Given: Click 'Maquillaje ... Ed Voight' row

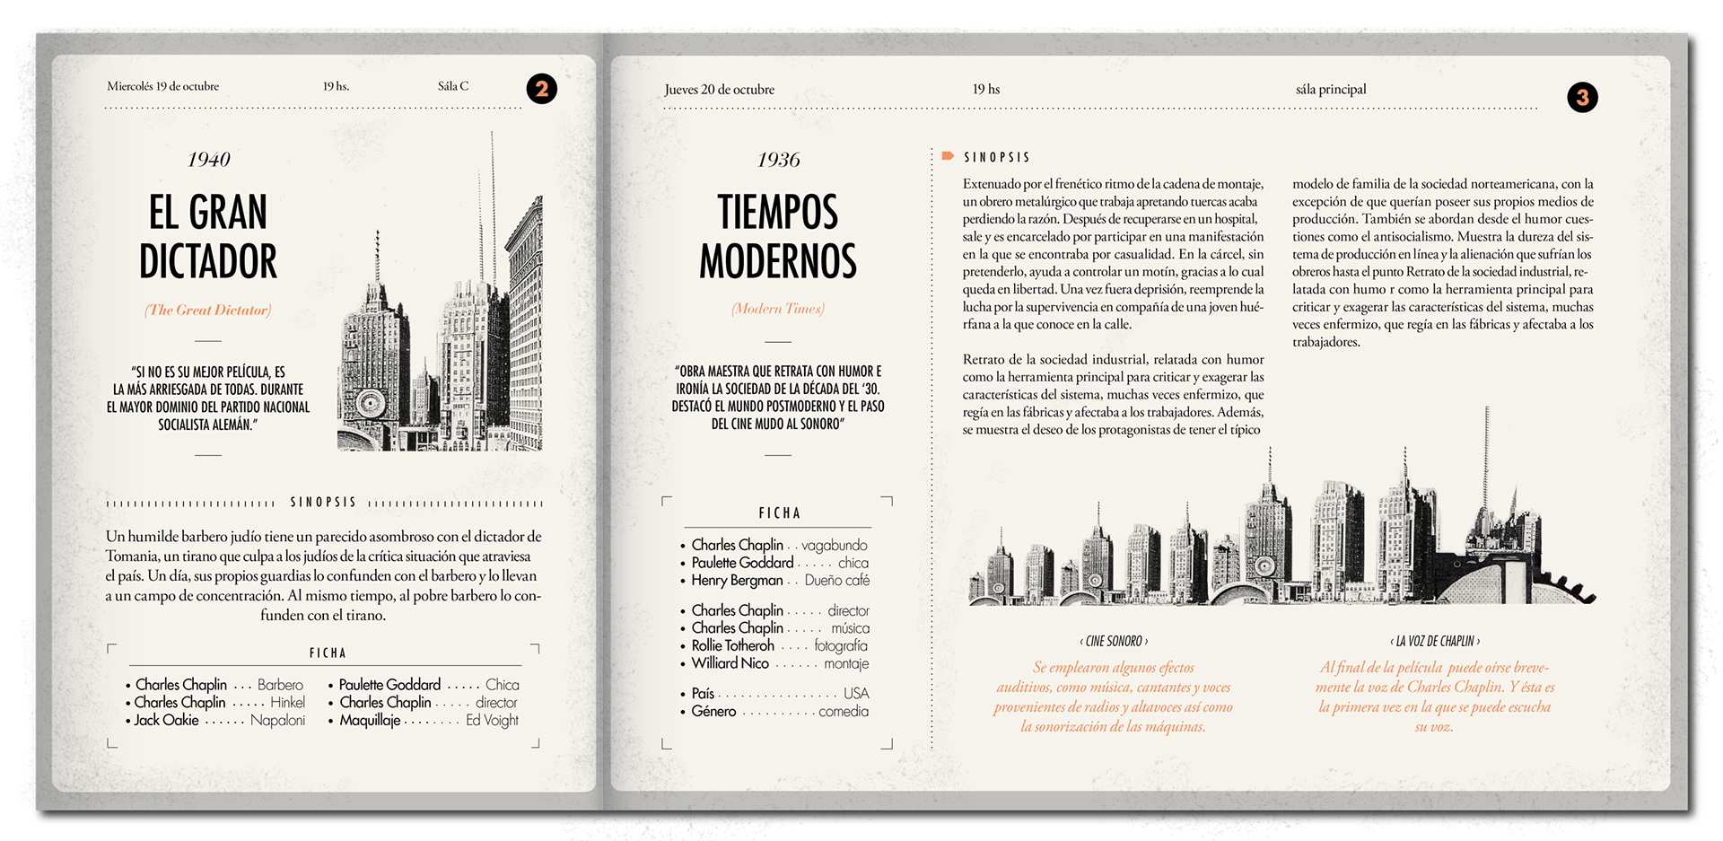Looking at the screenshot, I should coord(424,721).
